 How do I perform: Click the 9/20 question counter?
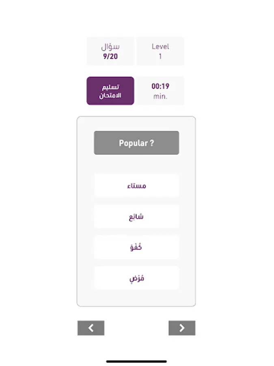[x=110, y=57]
